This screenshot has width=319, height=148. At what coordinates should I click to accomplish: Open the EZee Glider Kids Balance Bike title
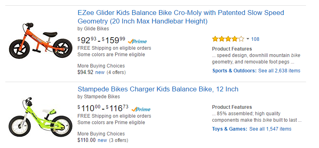coord(181,17)
